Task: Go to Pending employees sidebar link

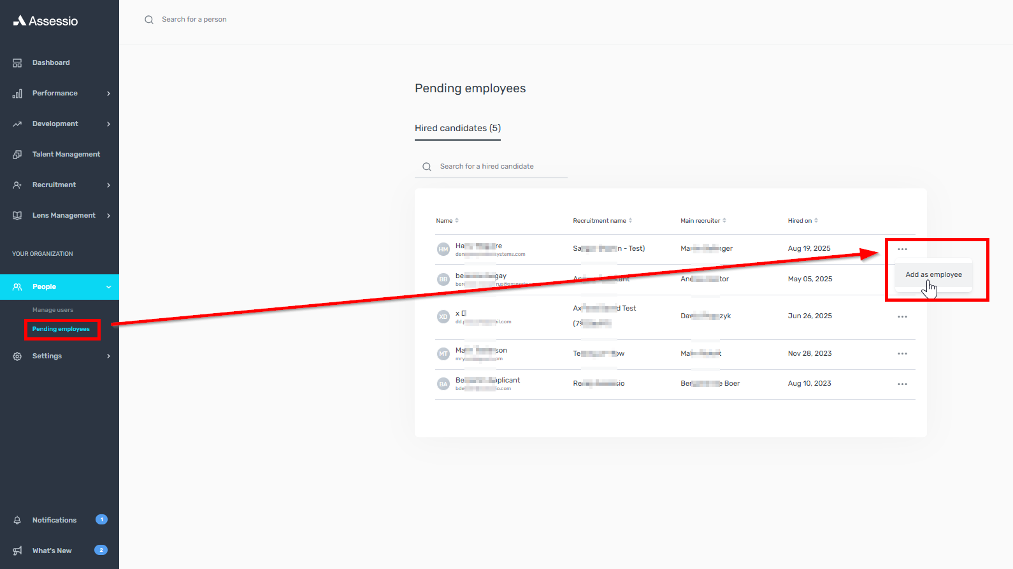Action: point(61,329)
